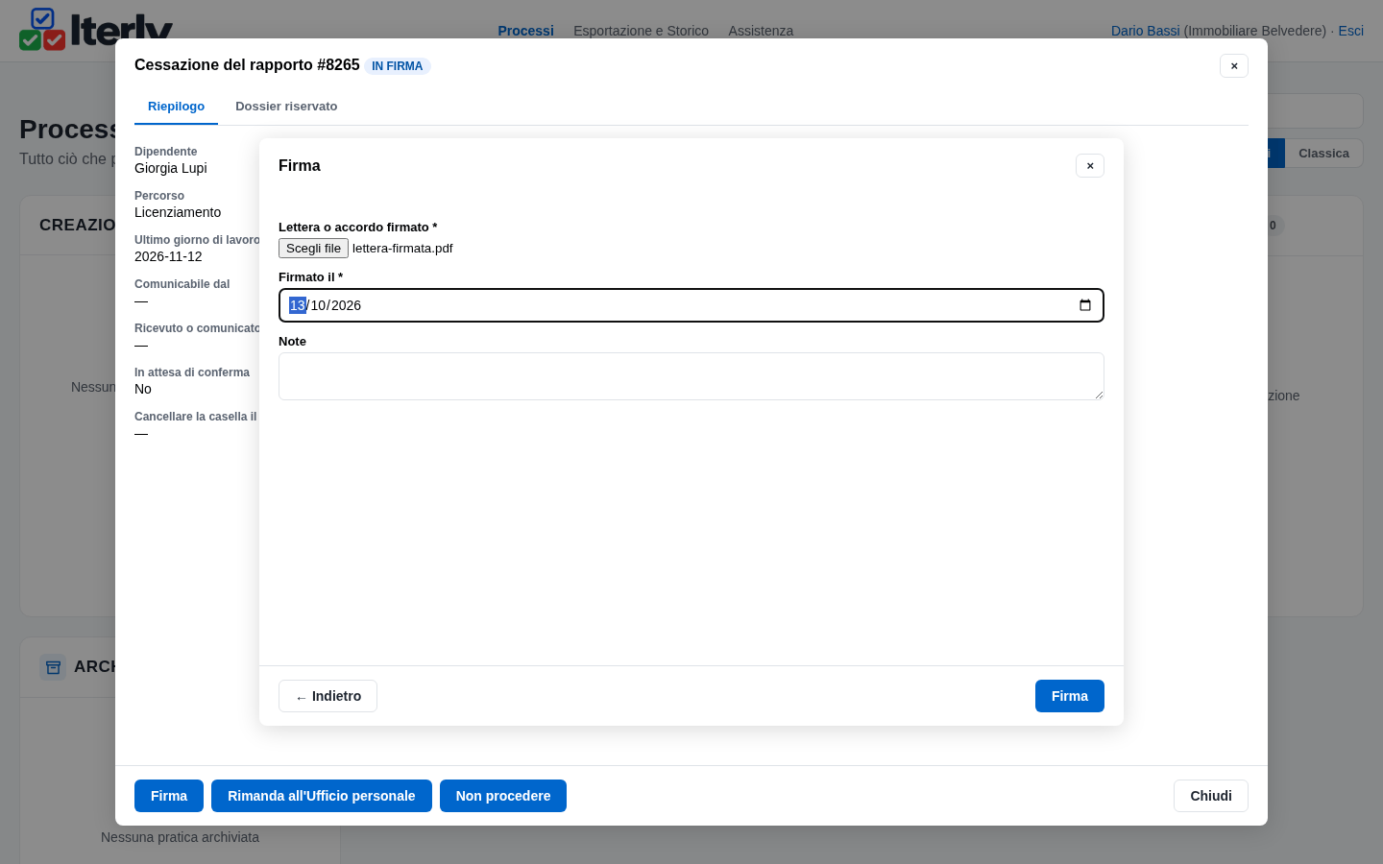
Task: Select the Riepilogo tab
Action: pyautogui.click(x=176, y=107)
